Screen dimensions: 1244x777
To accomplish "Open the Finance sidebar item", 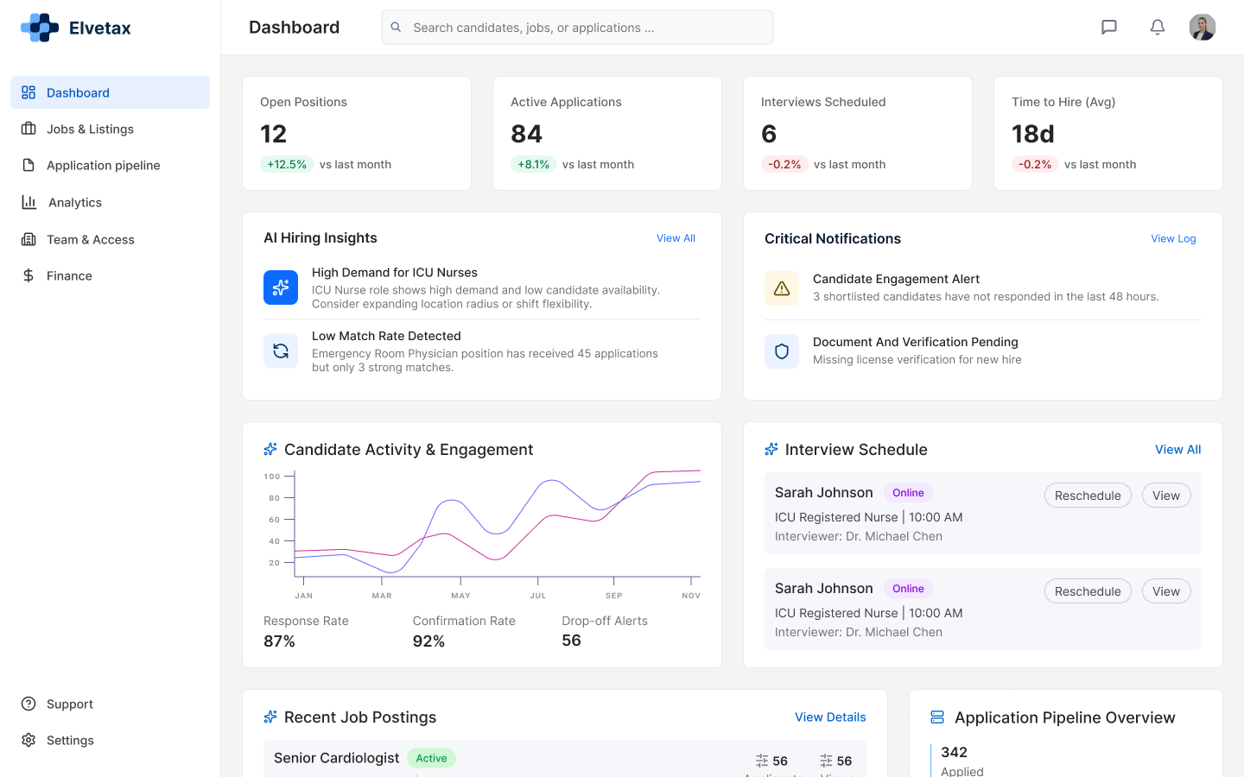I will pyautogui.click(x=69, y=276).
